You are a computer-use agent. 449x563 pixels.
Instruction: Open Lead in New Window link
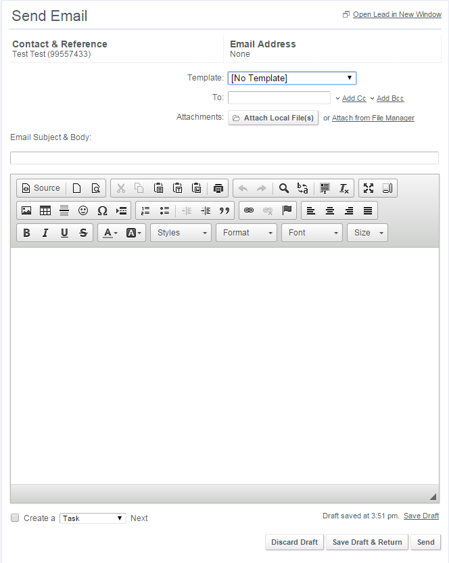(397, 14)
